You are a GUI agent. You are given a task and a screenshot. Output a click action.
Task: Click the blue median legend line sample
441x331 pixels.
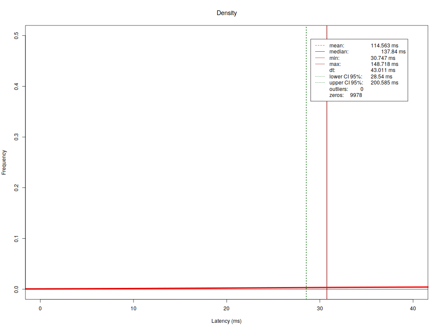320,52
